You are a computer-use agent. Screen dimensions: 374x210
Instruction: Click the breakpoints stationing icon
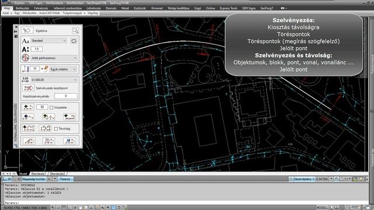(x=28, y=117)
